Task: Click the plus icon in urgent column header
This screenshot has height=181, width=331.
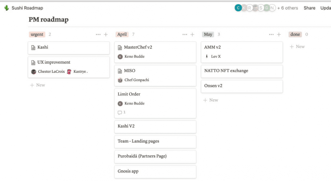Action: click(106, 34)
